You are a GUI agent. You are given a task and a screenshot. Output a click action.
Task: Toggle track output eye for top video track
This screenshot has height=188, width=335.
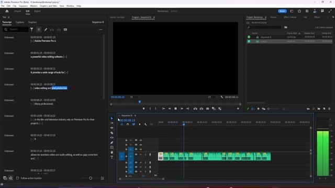tap(141, 140)
